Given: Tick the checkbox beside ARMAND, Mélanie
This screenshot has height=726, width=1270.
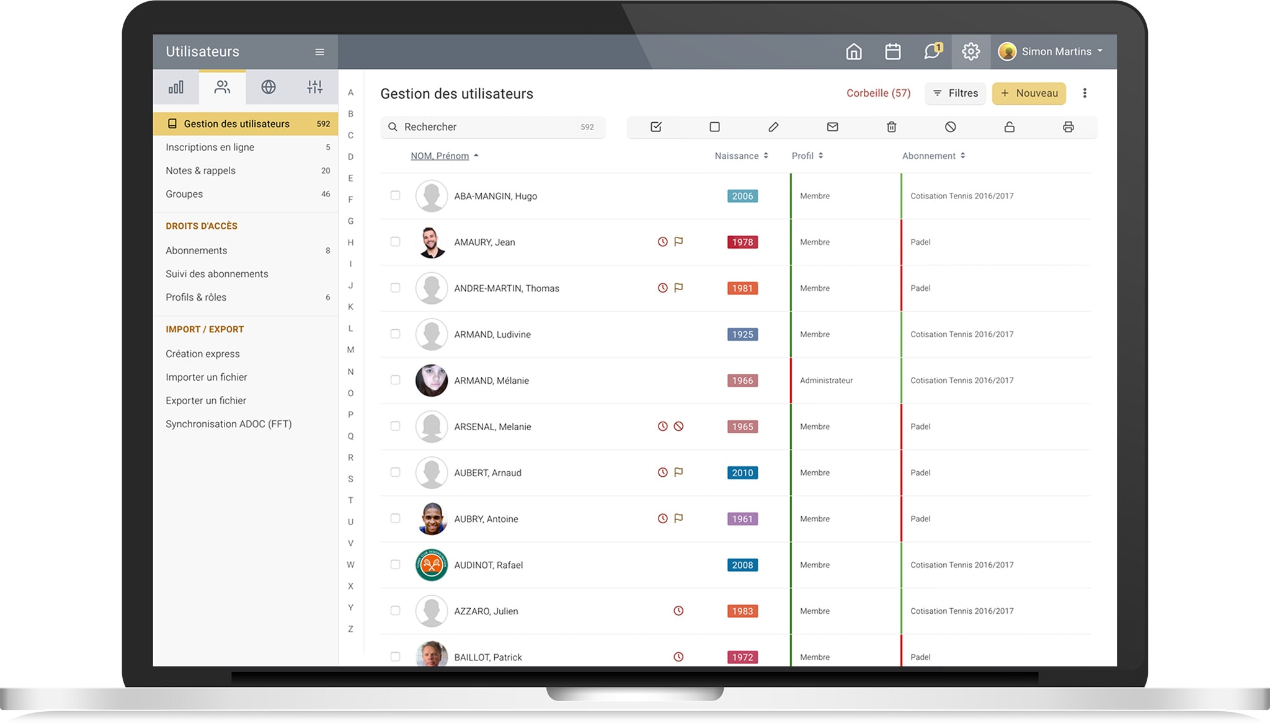Looking at the screenshot, I should tap(395, 380).
